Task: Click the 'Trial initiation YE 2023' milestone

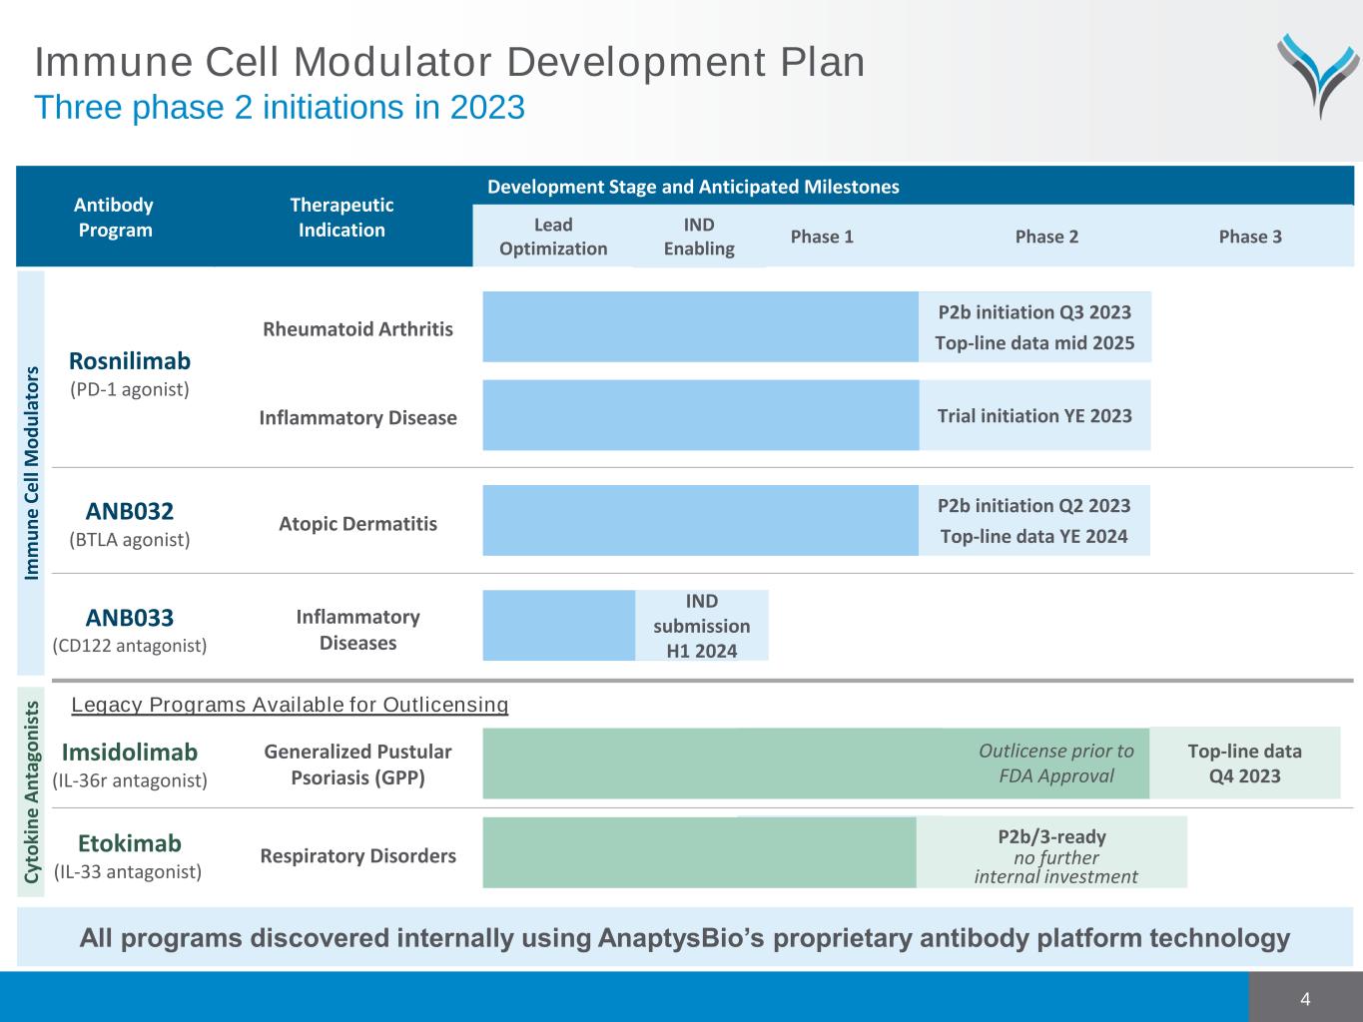Action: (x=1034, y=415)
